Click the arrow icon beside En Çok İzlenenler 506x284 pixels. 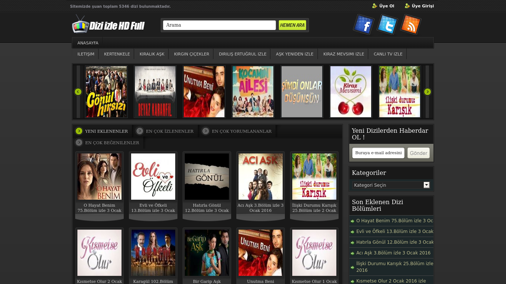(x=140, y=131)
